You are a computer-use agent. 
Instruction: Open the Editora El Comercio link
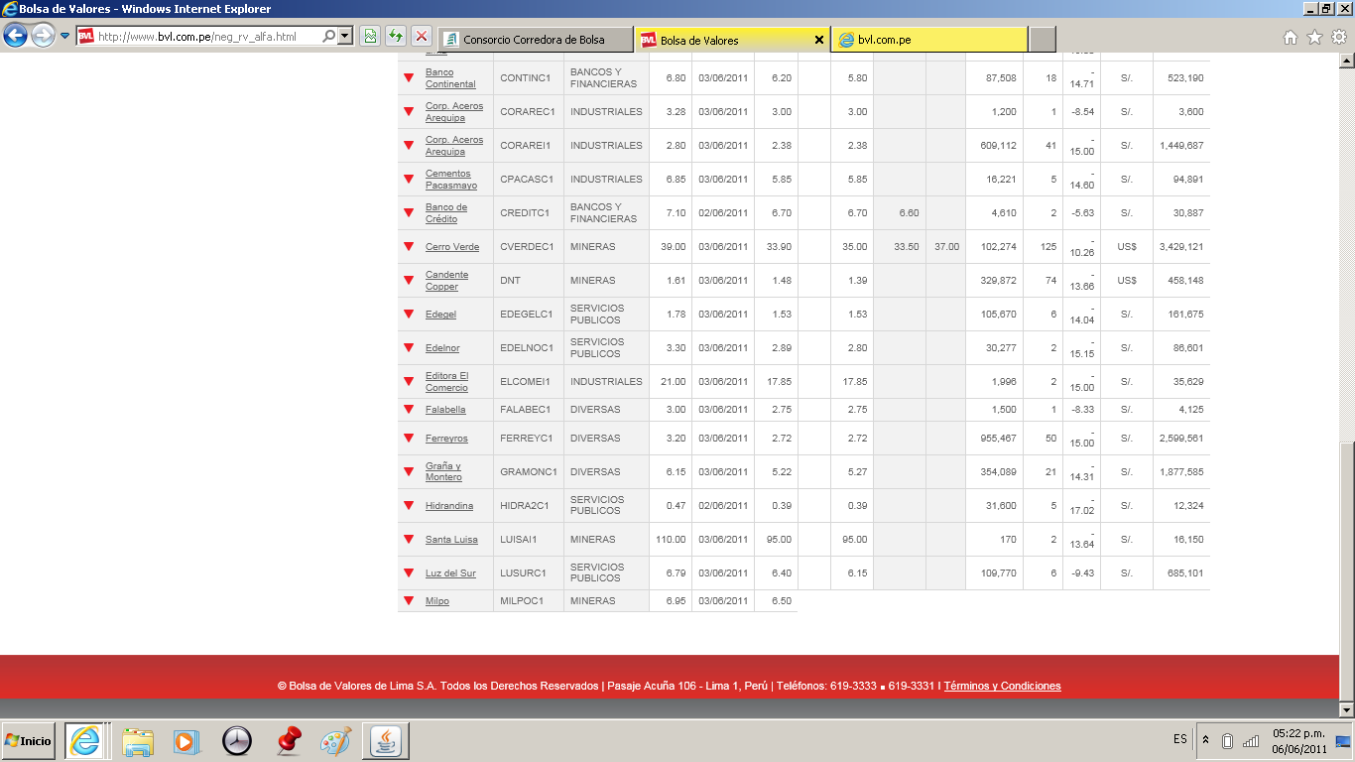tap(446, 382)
